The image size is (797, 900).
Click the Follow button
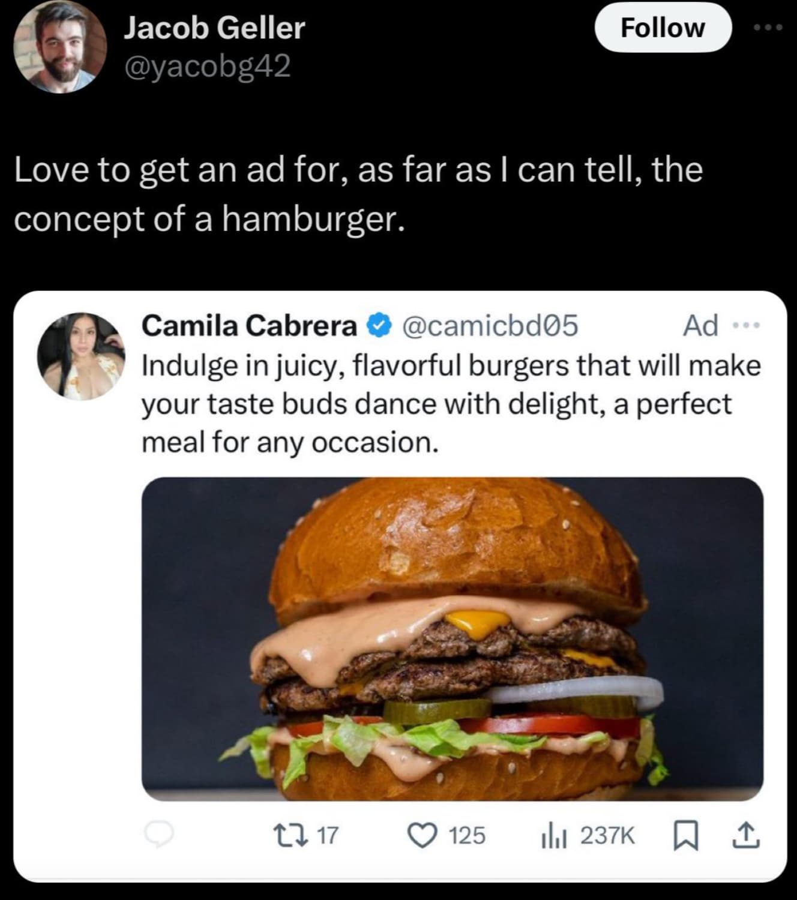[x=663, y=28]
